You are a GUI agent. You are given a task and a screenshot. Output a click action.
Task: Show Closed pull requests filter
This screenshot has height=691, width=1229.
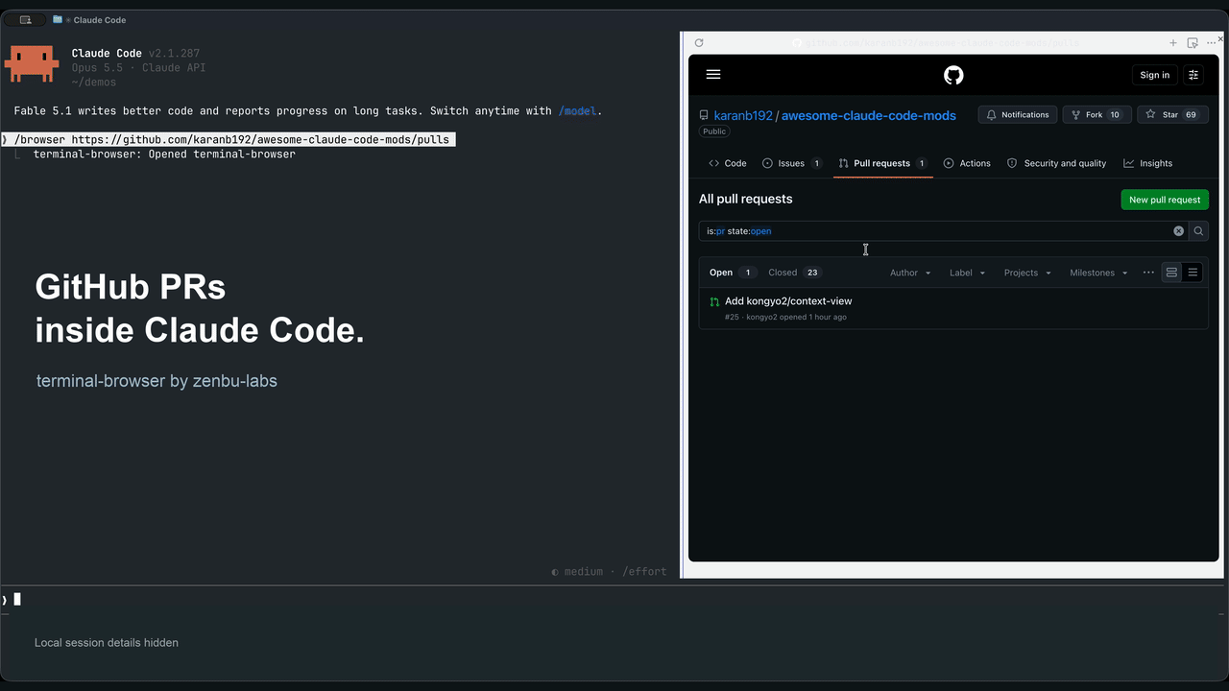(x=795, y=273)
